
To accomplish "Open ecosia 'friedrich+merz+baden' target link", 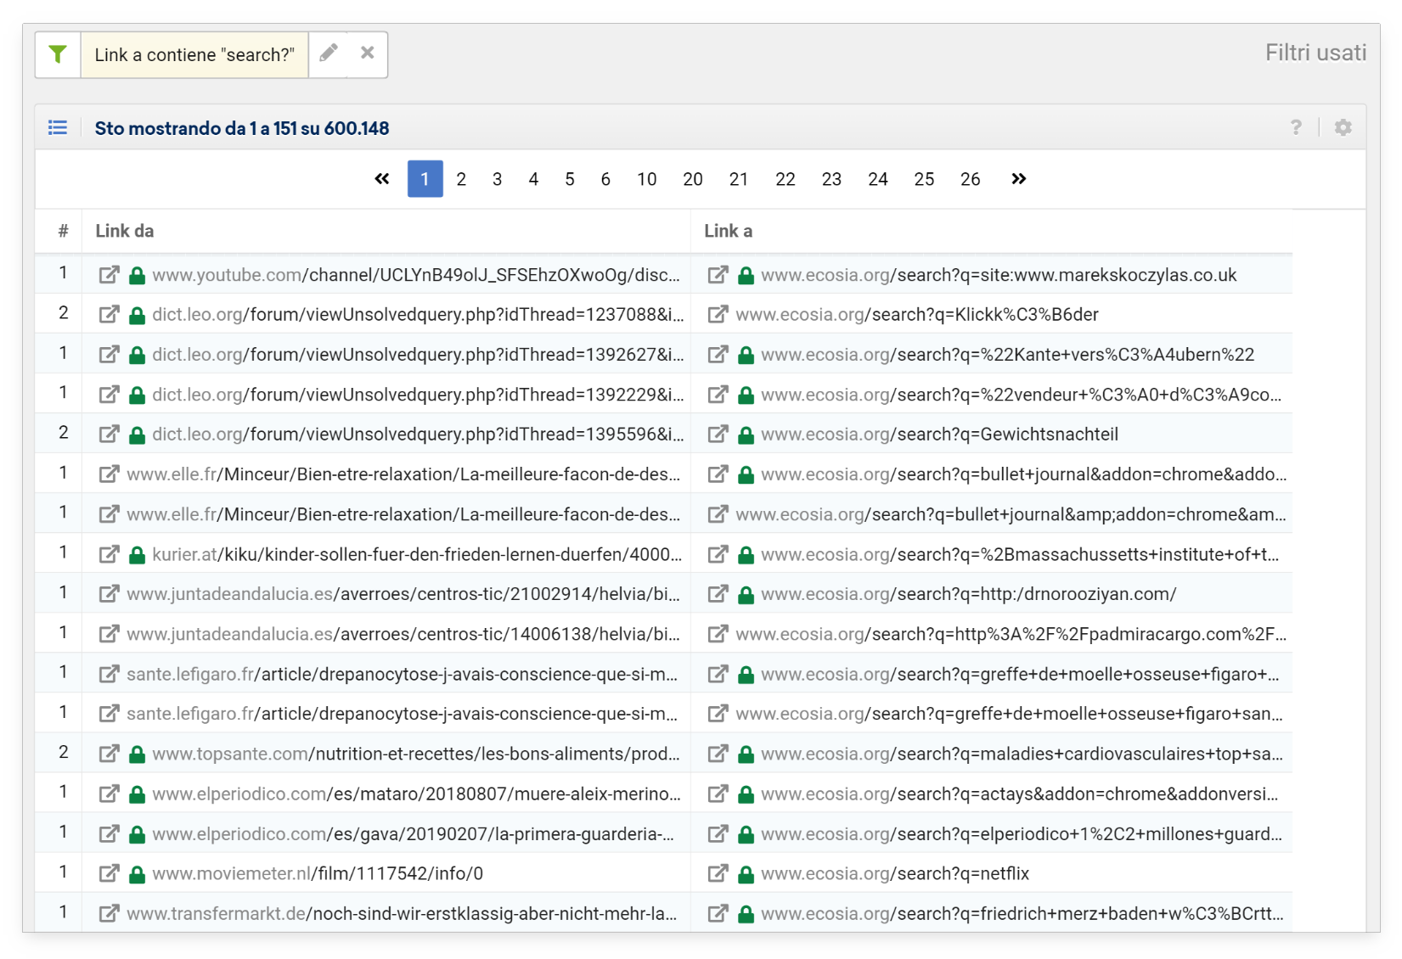I will click(x=1022, y=913).
